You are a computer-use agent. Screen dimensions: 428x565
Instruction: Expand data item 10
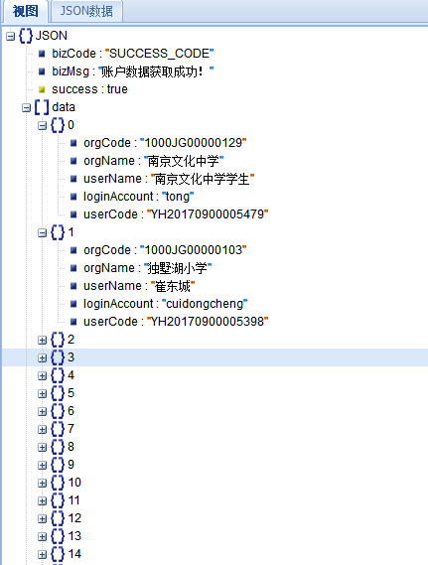click(42, 483)
